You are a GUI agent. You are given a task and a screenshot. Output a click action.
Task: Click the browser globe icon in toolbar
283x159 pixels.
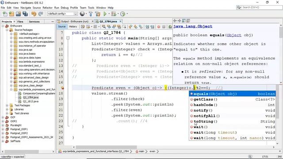click(x=82, y=14)
